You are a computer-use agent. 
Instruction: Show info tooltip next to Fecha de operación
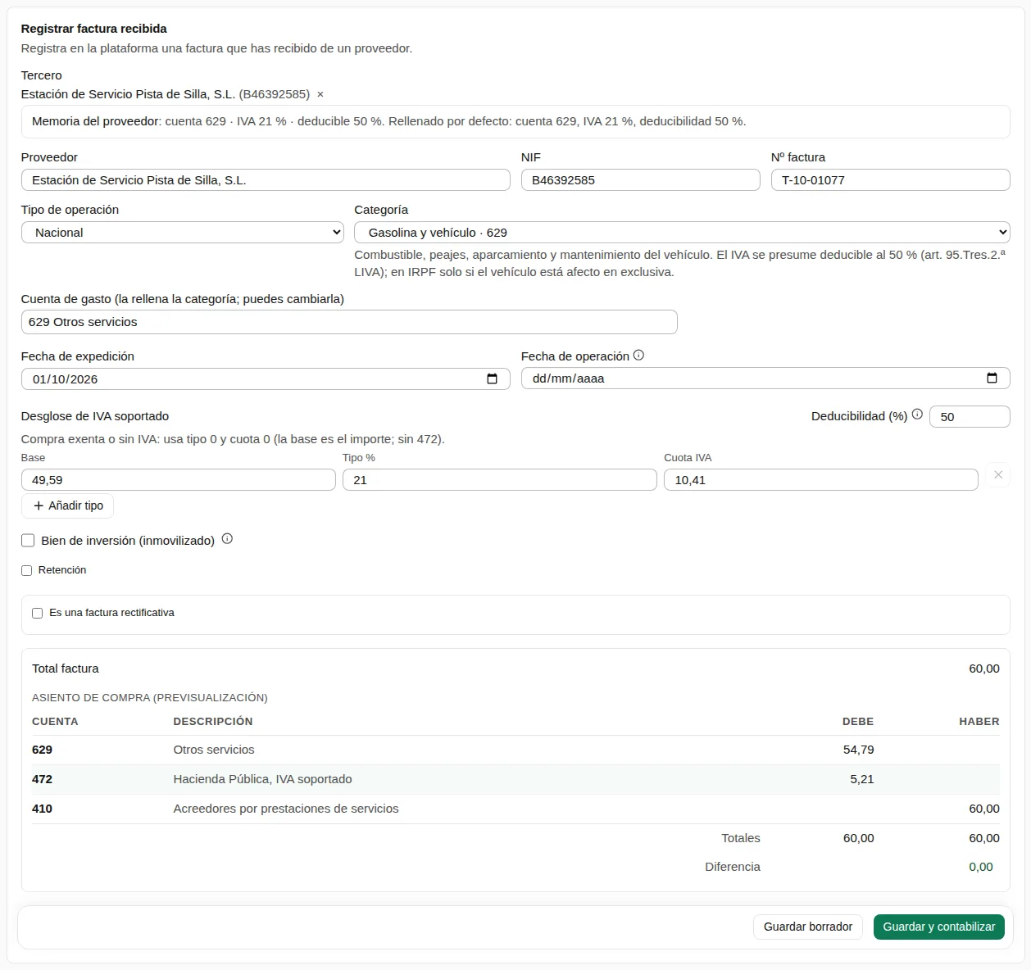click(638, 356)
